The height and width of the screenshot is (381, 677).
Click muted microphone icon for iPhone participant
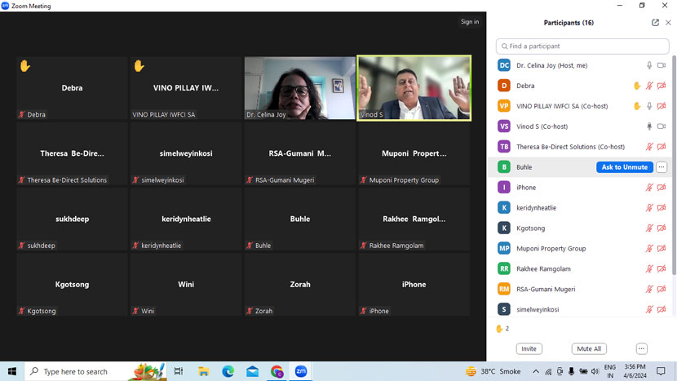(x=649, y=188)
